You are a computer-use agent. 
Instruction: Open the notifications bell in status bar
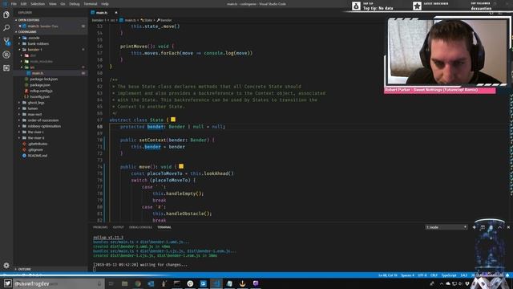(507, 275)
